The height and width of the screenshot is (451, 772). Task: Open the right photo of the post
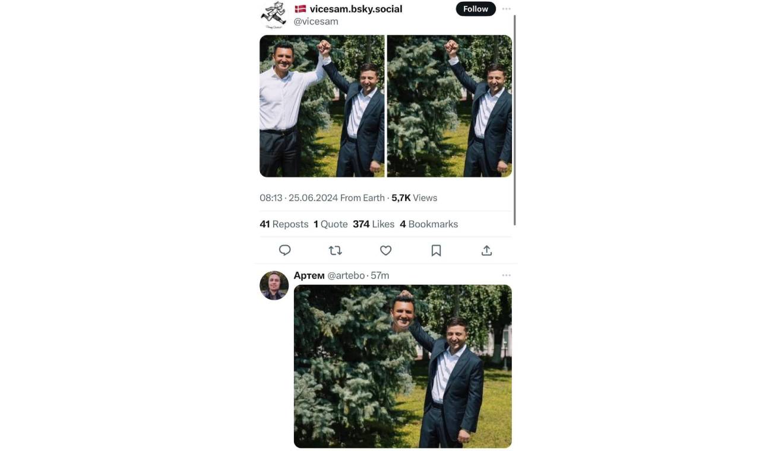pos(450,106)
